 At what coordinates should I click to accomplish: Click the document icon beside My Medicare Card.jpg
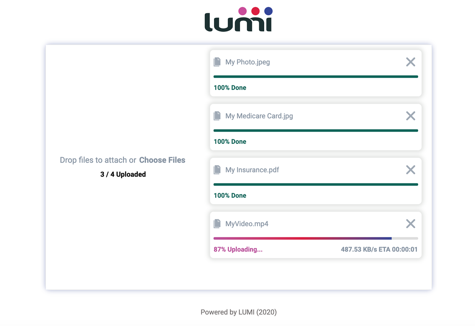click(x=217, y=116)
